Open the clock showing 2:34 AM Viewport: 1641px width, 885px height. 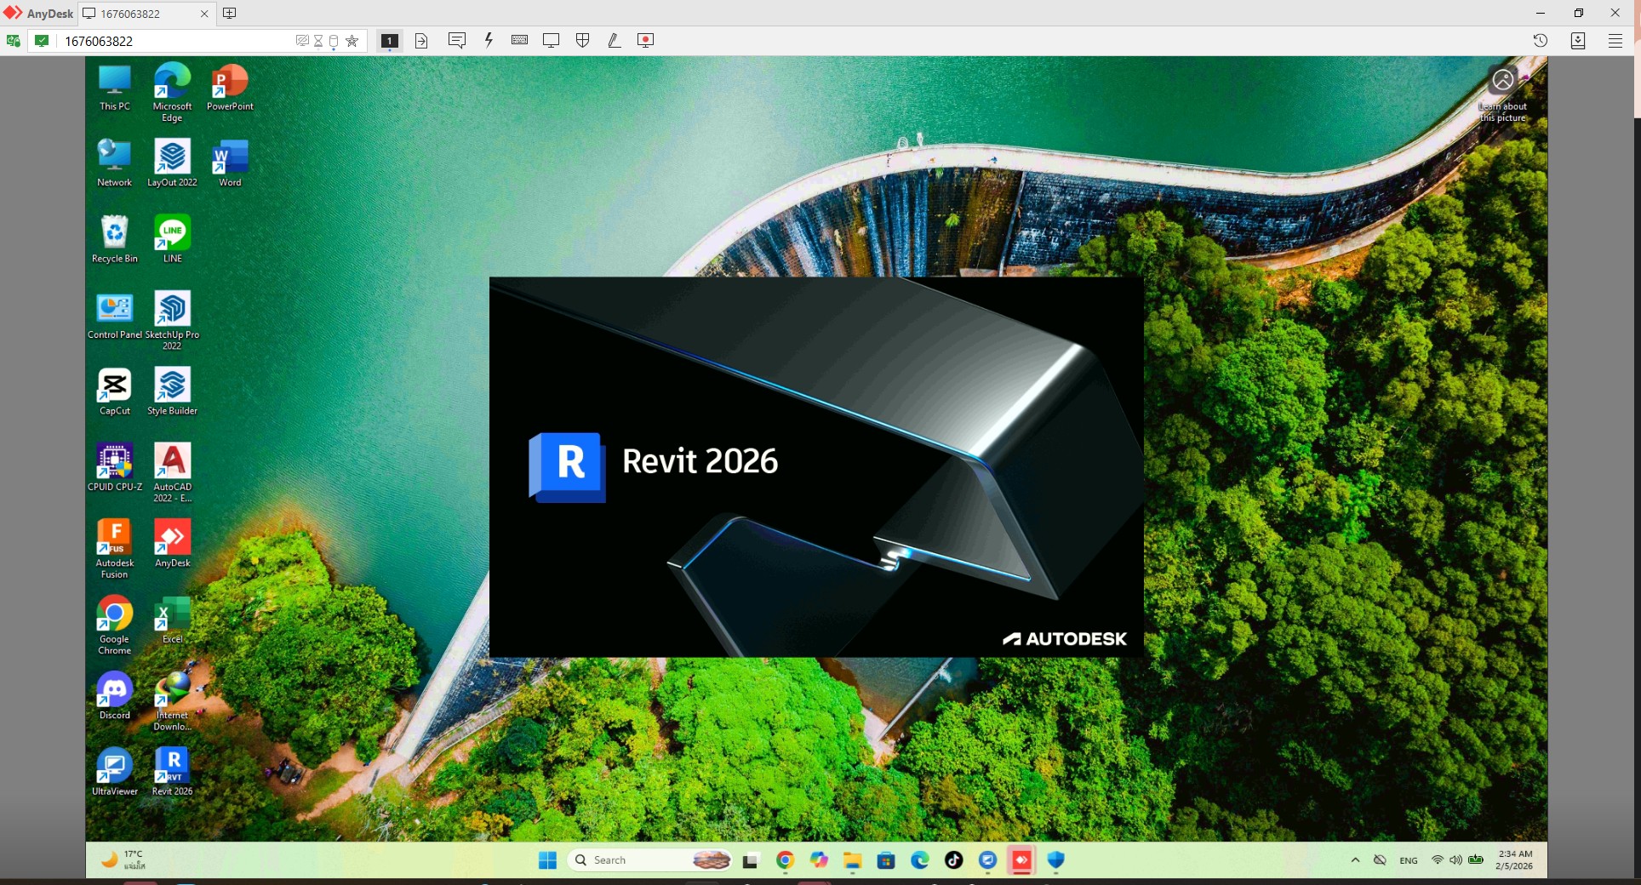pyautogui.click(x=1515, y=860)
